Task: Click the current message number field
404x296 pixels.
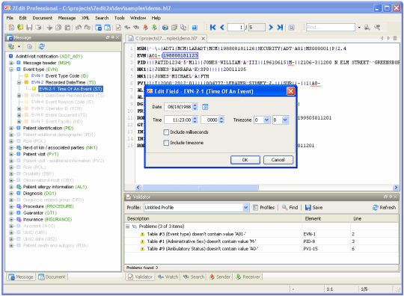Action: [236, 28]
